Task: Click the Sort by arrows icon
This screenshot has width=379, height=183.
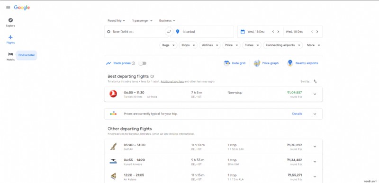Action: (315, 81)
